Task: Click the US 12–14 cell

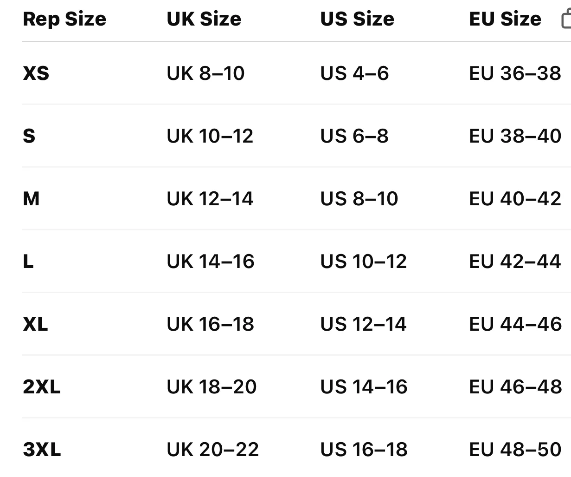Action: [363, 324]
